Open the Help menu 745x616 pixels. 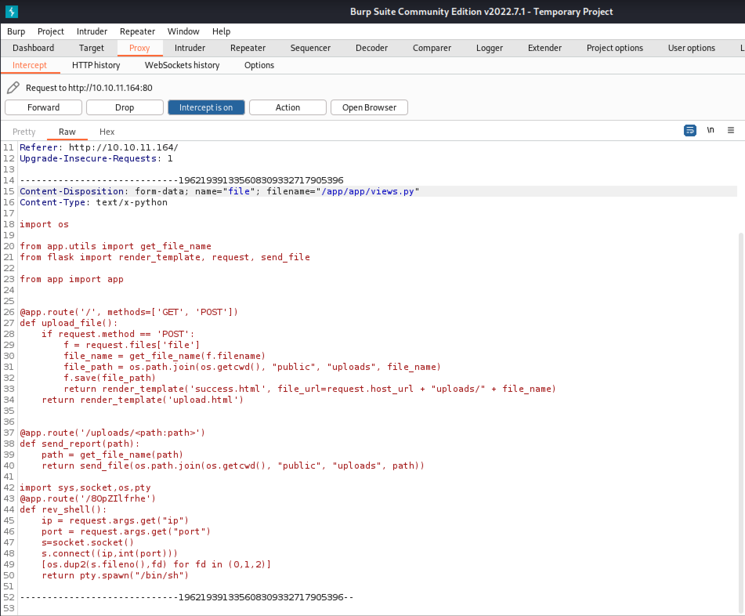(x=221, y=31)
